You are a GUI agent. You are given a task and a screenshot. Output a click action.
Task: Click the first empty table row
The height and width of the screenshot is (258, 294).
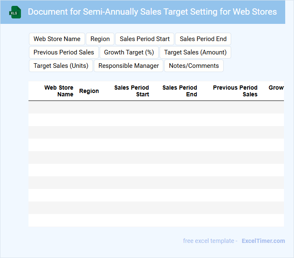tap(156, 107)
